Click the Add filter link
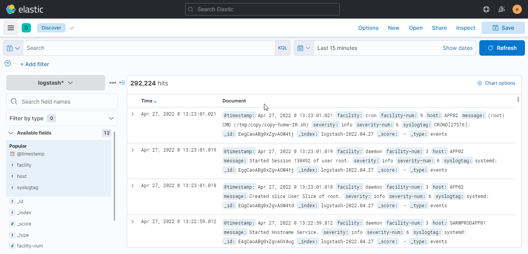528x254 pixels. 34,64
